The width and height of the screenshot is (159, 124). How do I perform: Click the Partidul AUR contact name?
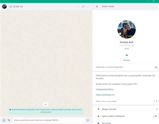tap(126, 42)
